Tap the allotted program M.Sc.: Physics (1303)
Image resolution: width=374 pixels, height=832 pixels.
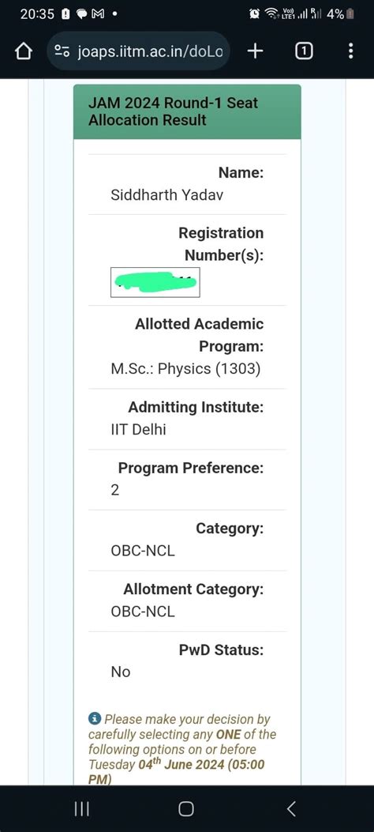[186, 369]
